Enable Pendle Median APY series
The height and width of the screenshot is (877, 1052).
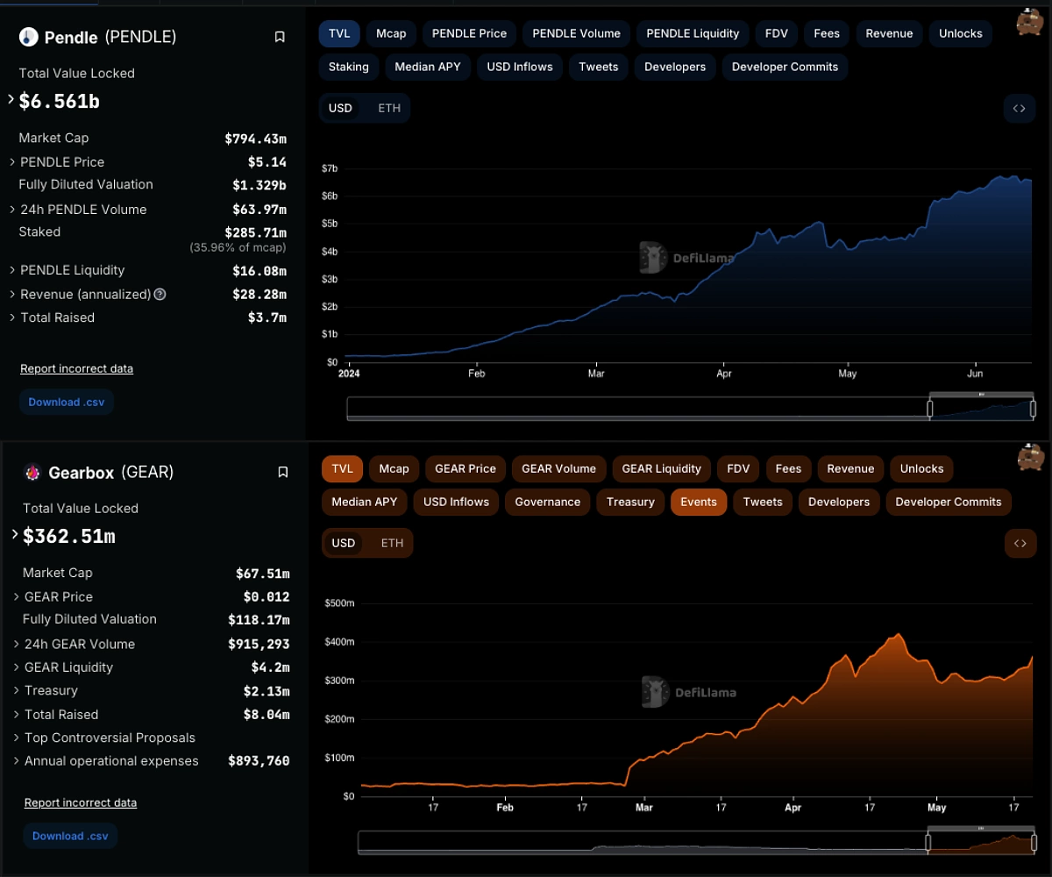tap(427, 67)
